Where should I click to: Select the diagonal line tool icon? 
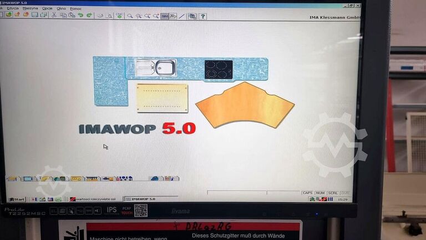click(182, 16)
